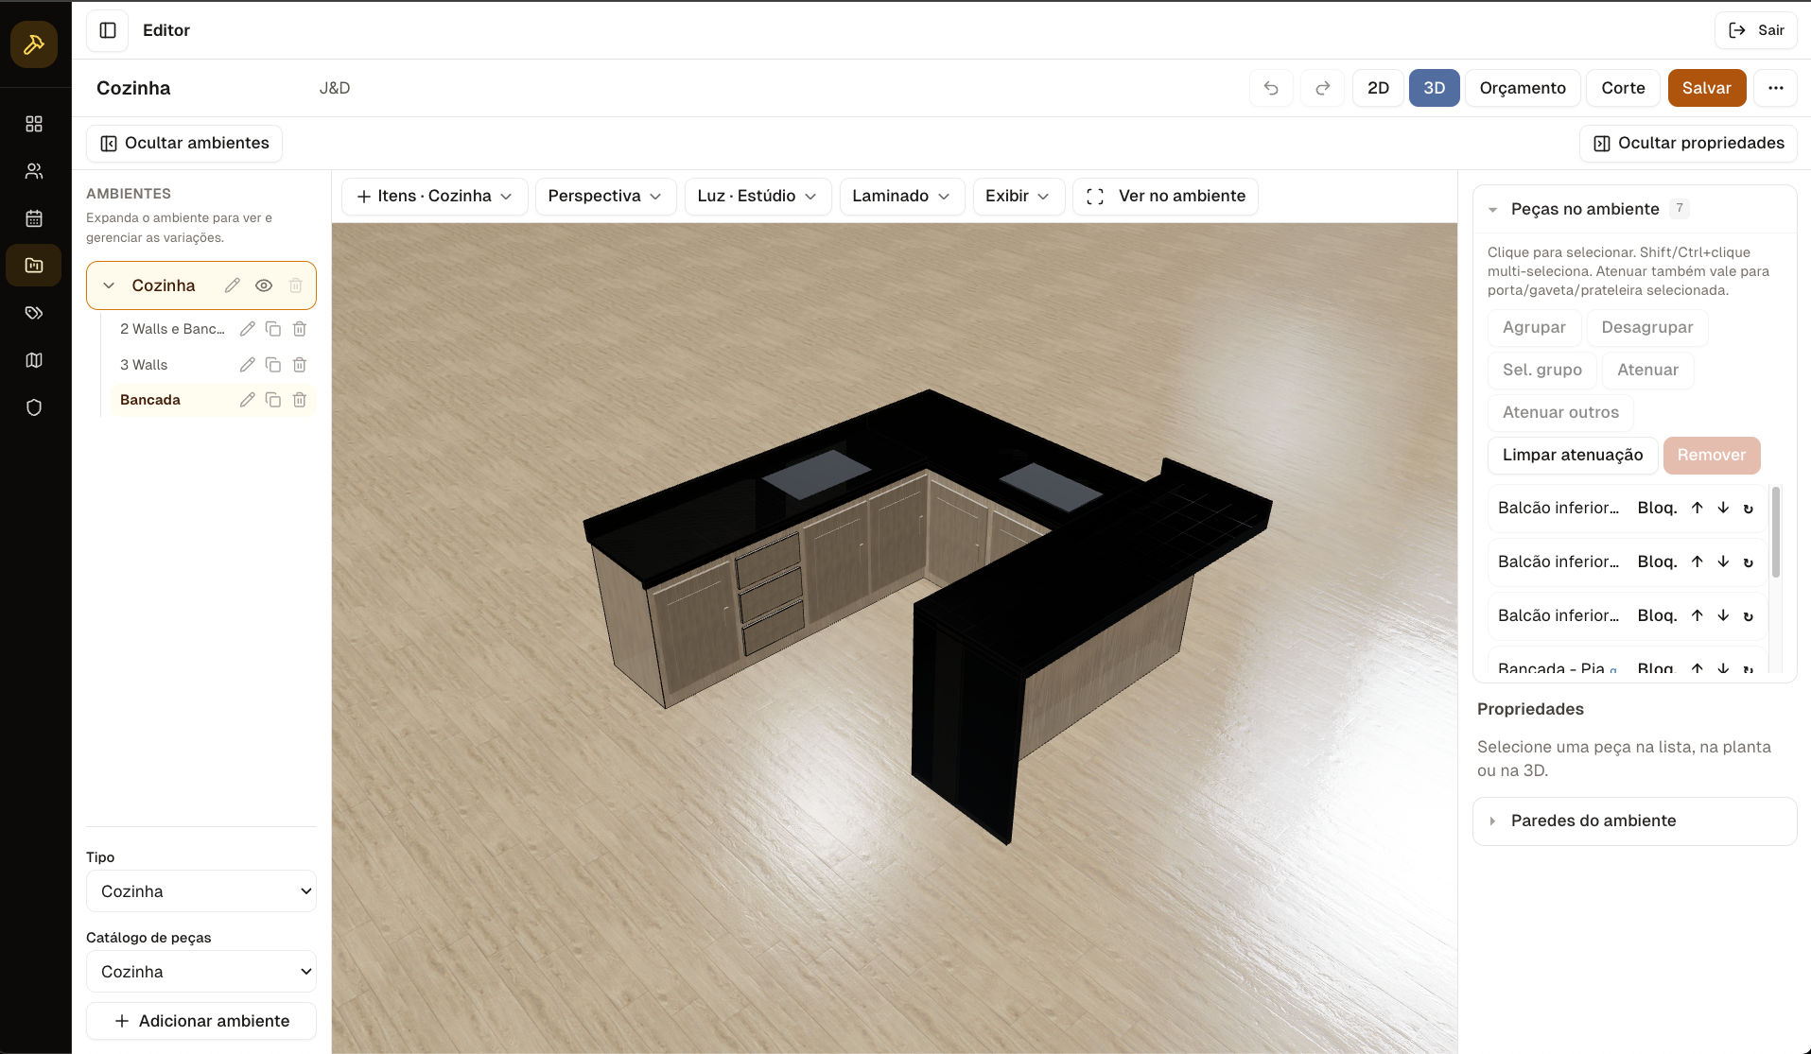The width and height of the screenshot is (1811, 1054).
Task: Click the peças list scrollbar
Action: click(1776, 532)
